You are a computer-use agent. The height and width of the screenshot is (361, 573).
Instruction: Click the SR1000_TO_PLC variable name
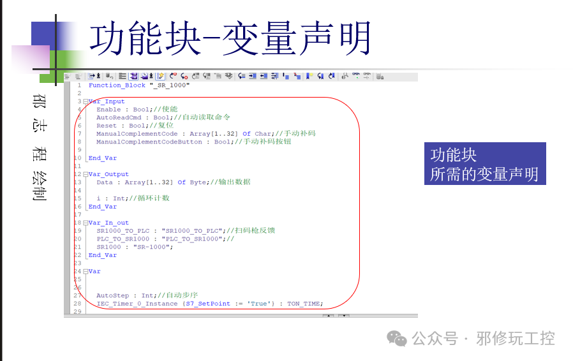click(123, 230)
